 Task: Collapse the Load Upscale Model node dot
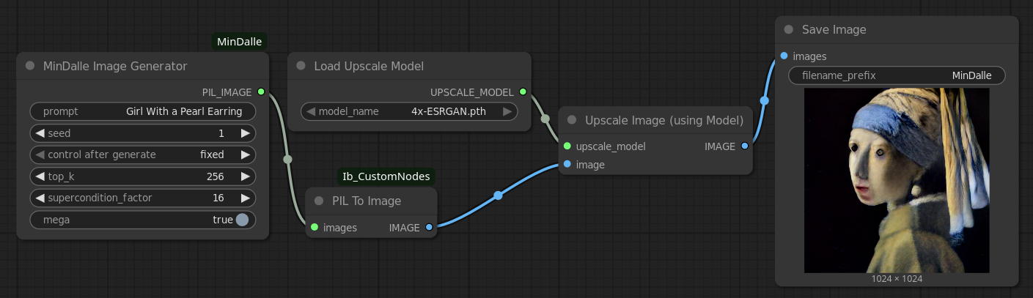tap(301, 66)
